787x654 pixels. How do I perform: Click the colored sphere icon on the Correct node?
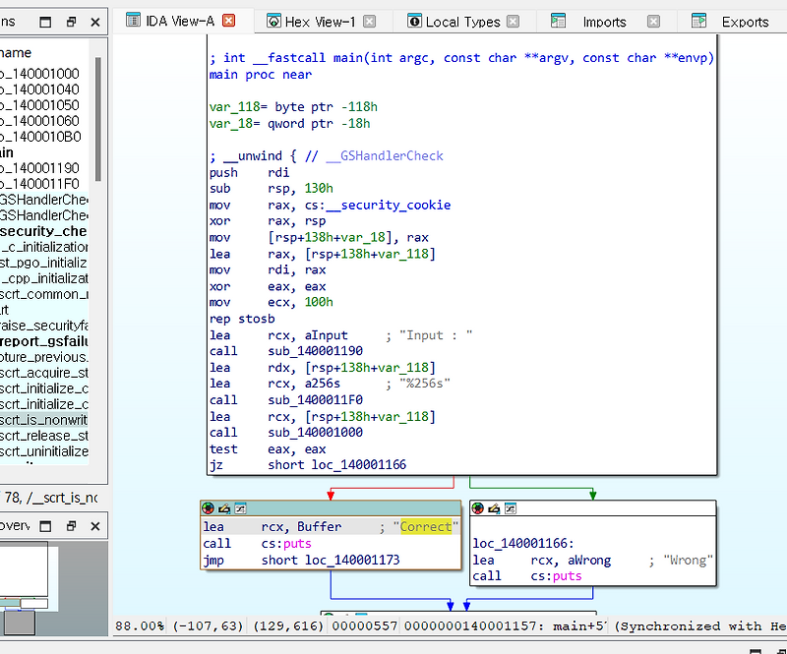[x=208, y=508]
